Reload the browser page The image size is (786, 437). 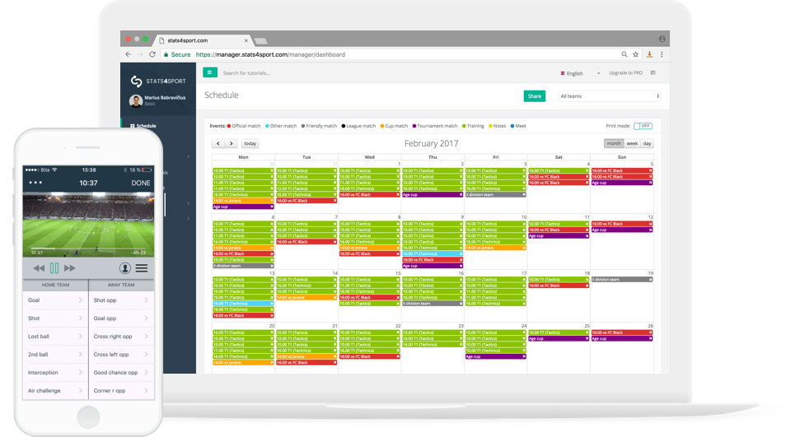(x=152, y=54)
